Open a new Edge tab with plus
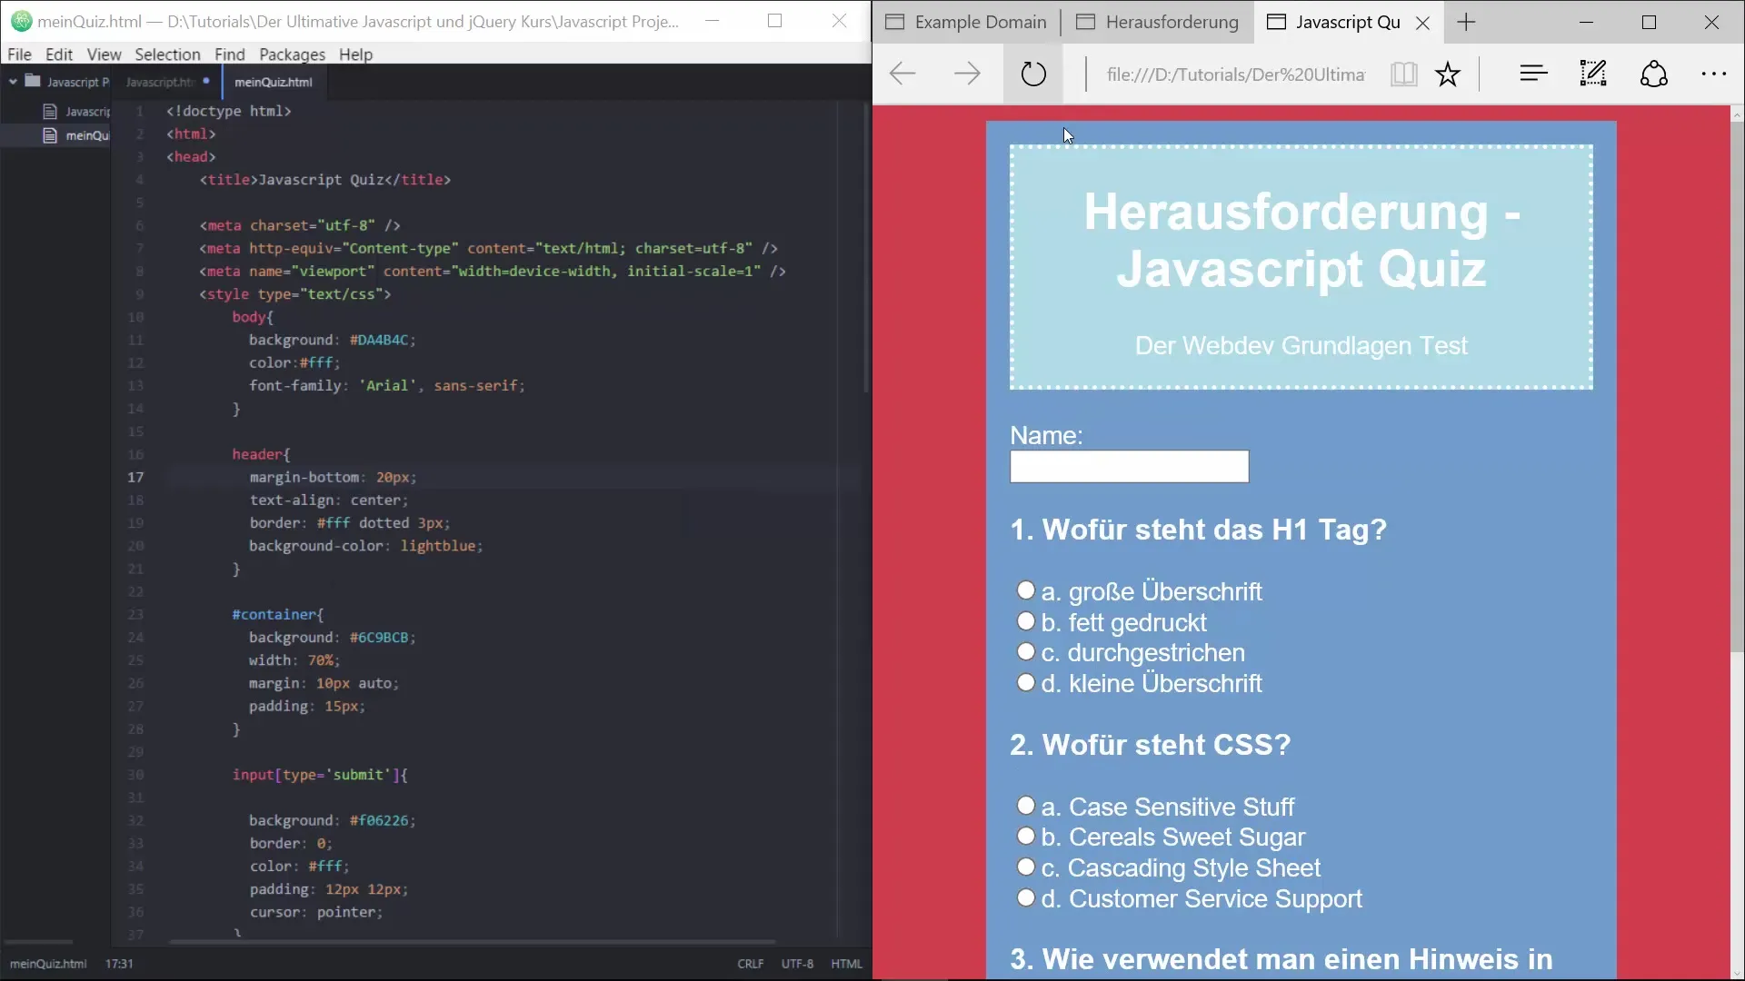The image size is (1745, 981). click(x=1466, y=22)
